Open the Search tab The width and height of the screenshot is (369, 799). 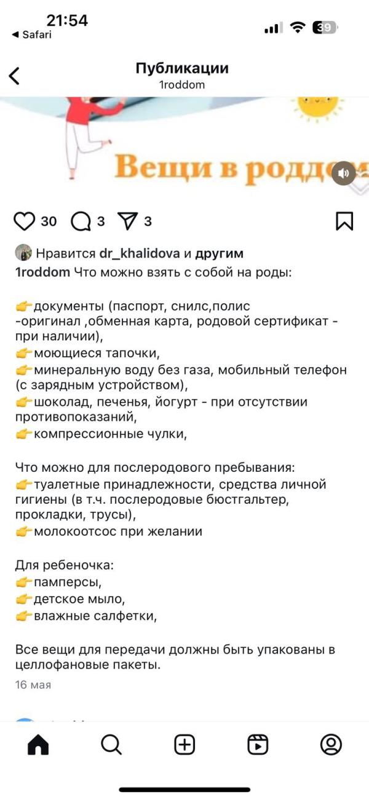point(111,745)
